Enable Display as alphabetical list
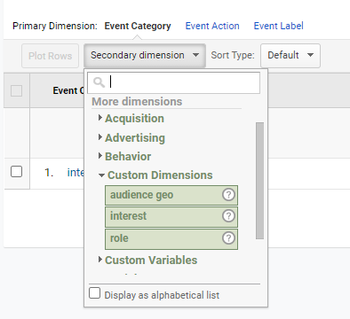The image size is (350, 319). click(95, 293)
